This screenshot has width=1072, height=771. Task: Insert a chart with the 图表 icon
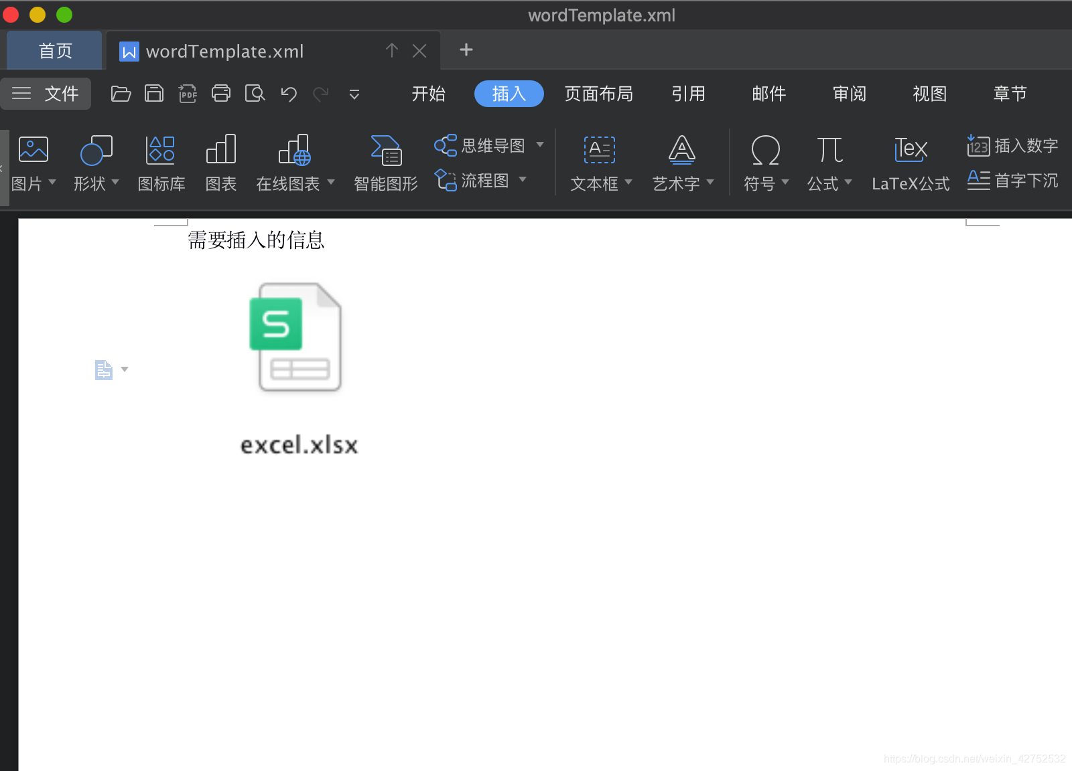point(221,163)
